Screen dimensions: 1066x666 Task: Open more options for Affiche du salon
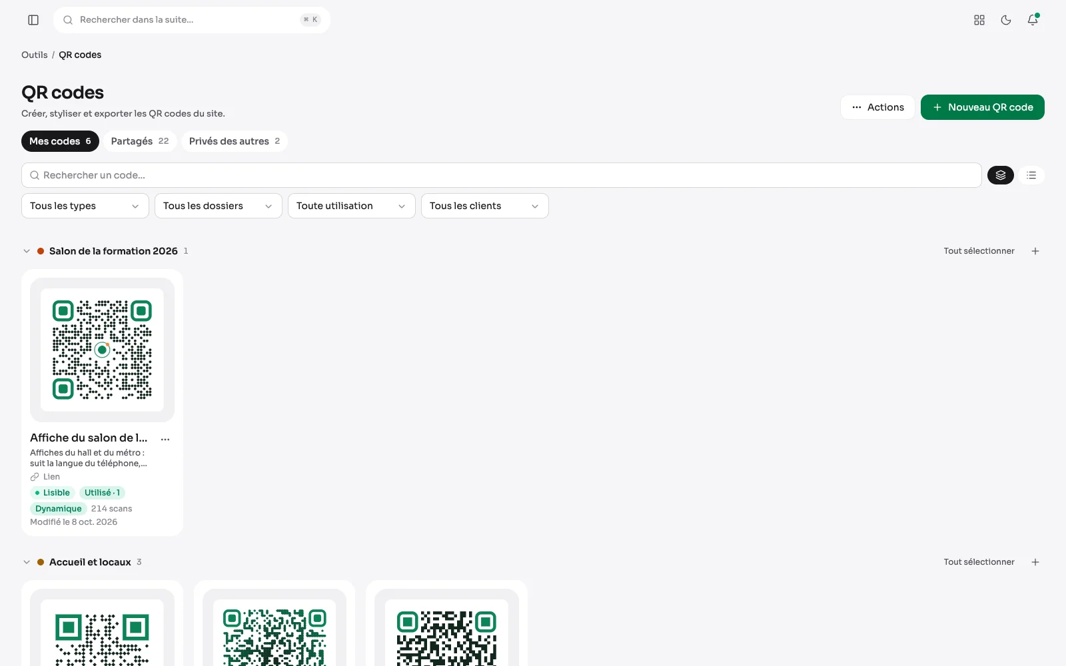click(165, 439)
